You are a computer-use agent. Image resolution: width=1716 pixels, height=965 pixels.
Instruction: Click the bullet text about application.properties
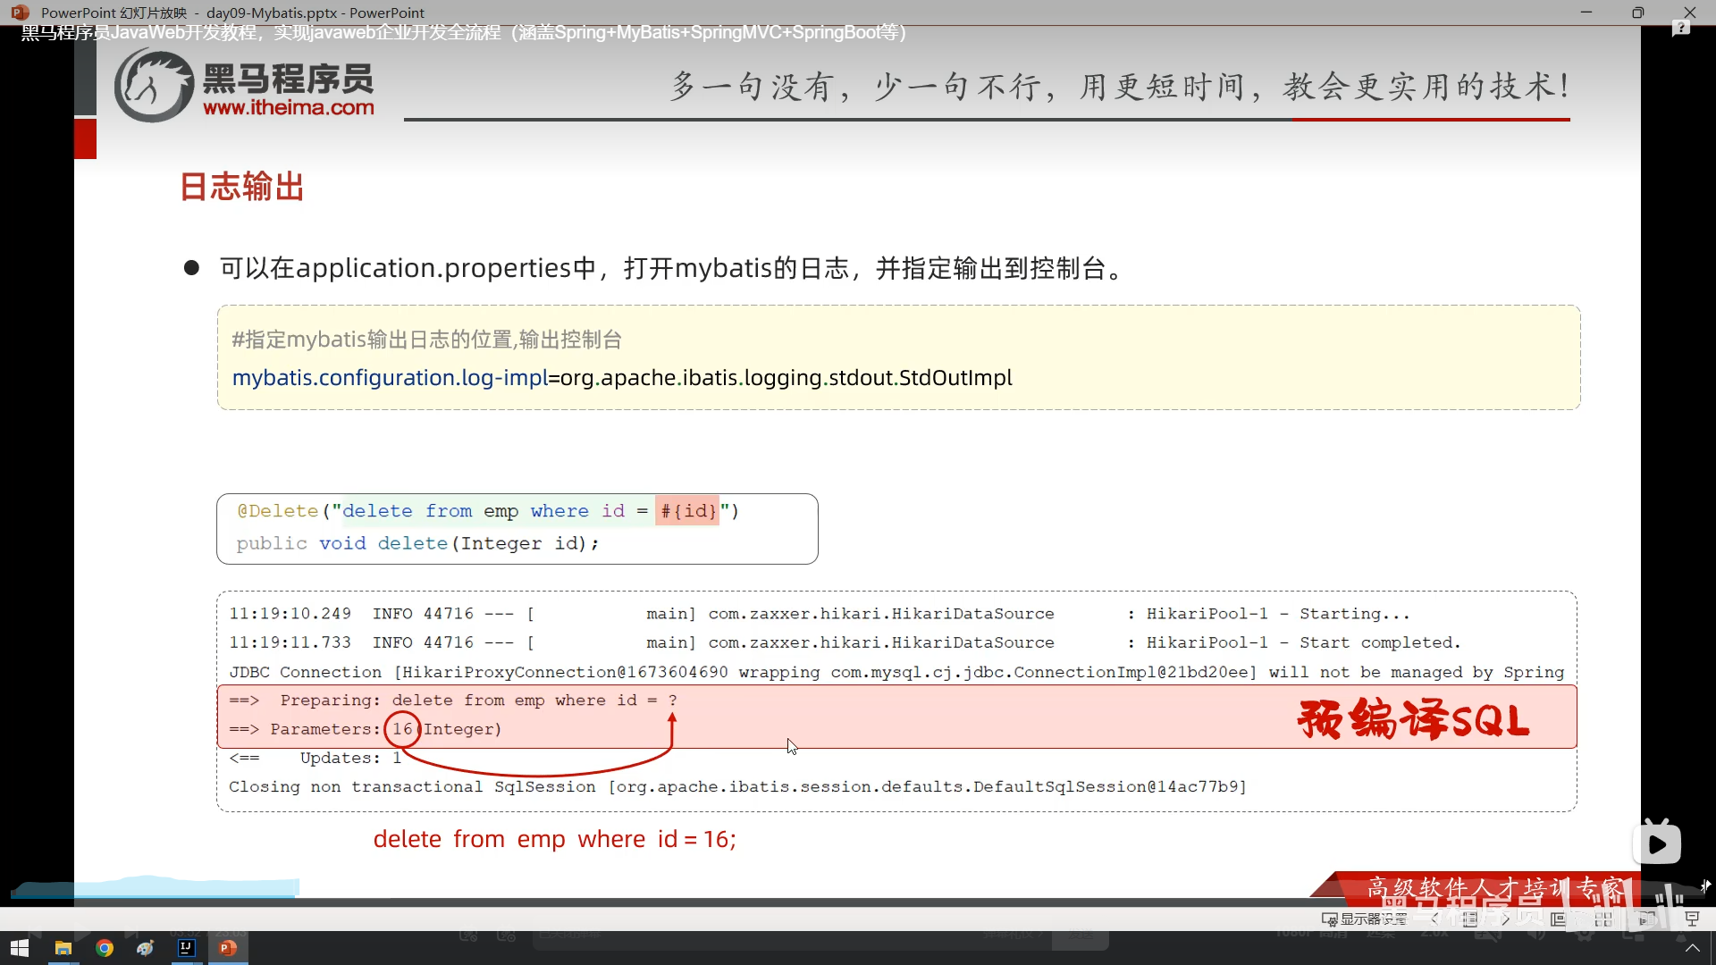(x=672, y=268)
